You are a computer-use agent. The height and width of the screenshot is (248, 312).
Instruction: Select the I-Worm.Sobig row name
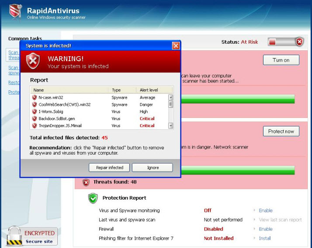pos(51,111)
